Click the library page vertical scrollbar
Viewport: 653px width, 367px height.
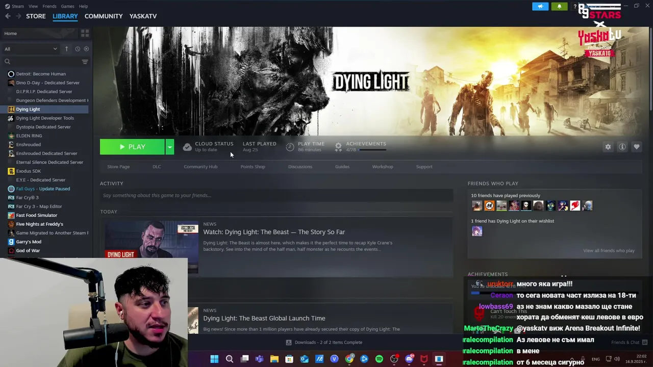pos(650,69)
